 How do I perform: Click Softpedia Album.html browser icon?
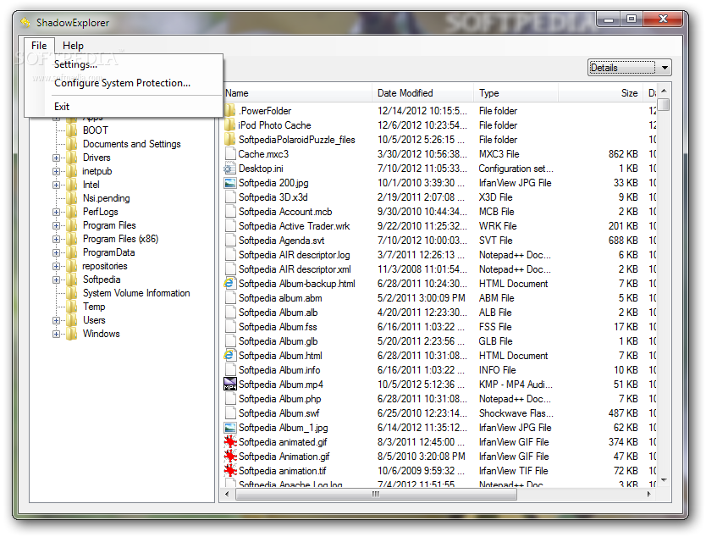[229, 356]
